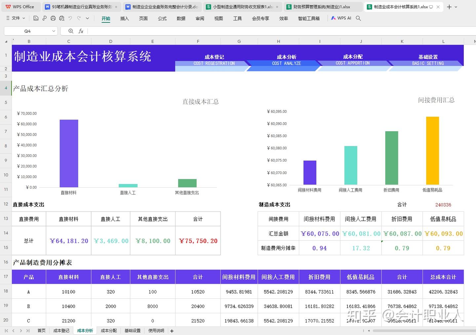The height and width of the screenshot is (335, 476).
Task: Go to first sheet navigation arrow
Action: (6, 330)
